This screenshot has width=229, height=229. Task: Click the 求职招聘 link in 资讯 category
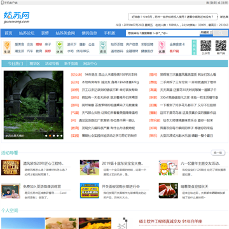click(147, 45)
